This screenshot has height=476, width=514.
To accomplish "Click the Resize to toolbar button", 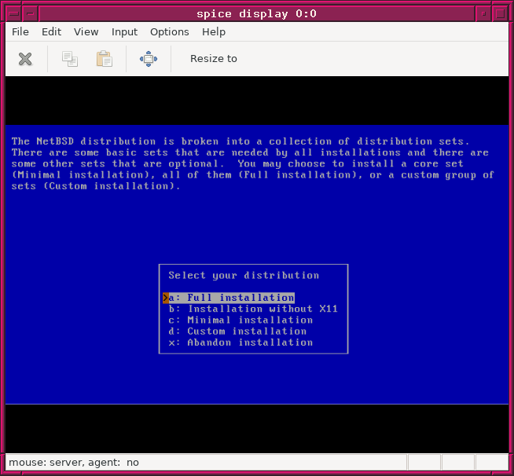I will (213, 59).
